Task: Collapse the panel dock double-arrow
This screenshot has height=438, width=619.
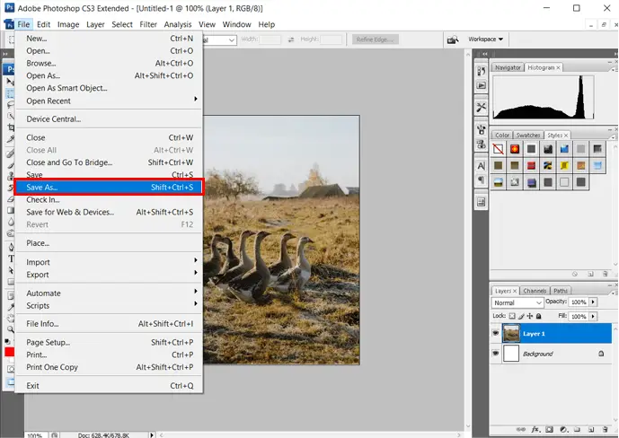Action: 485,54
